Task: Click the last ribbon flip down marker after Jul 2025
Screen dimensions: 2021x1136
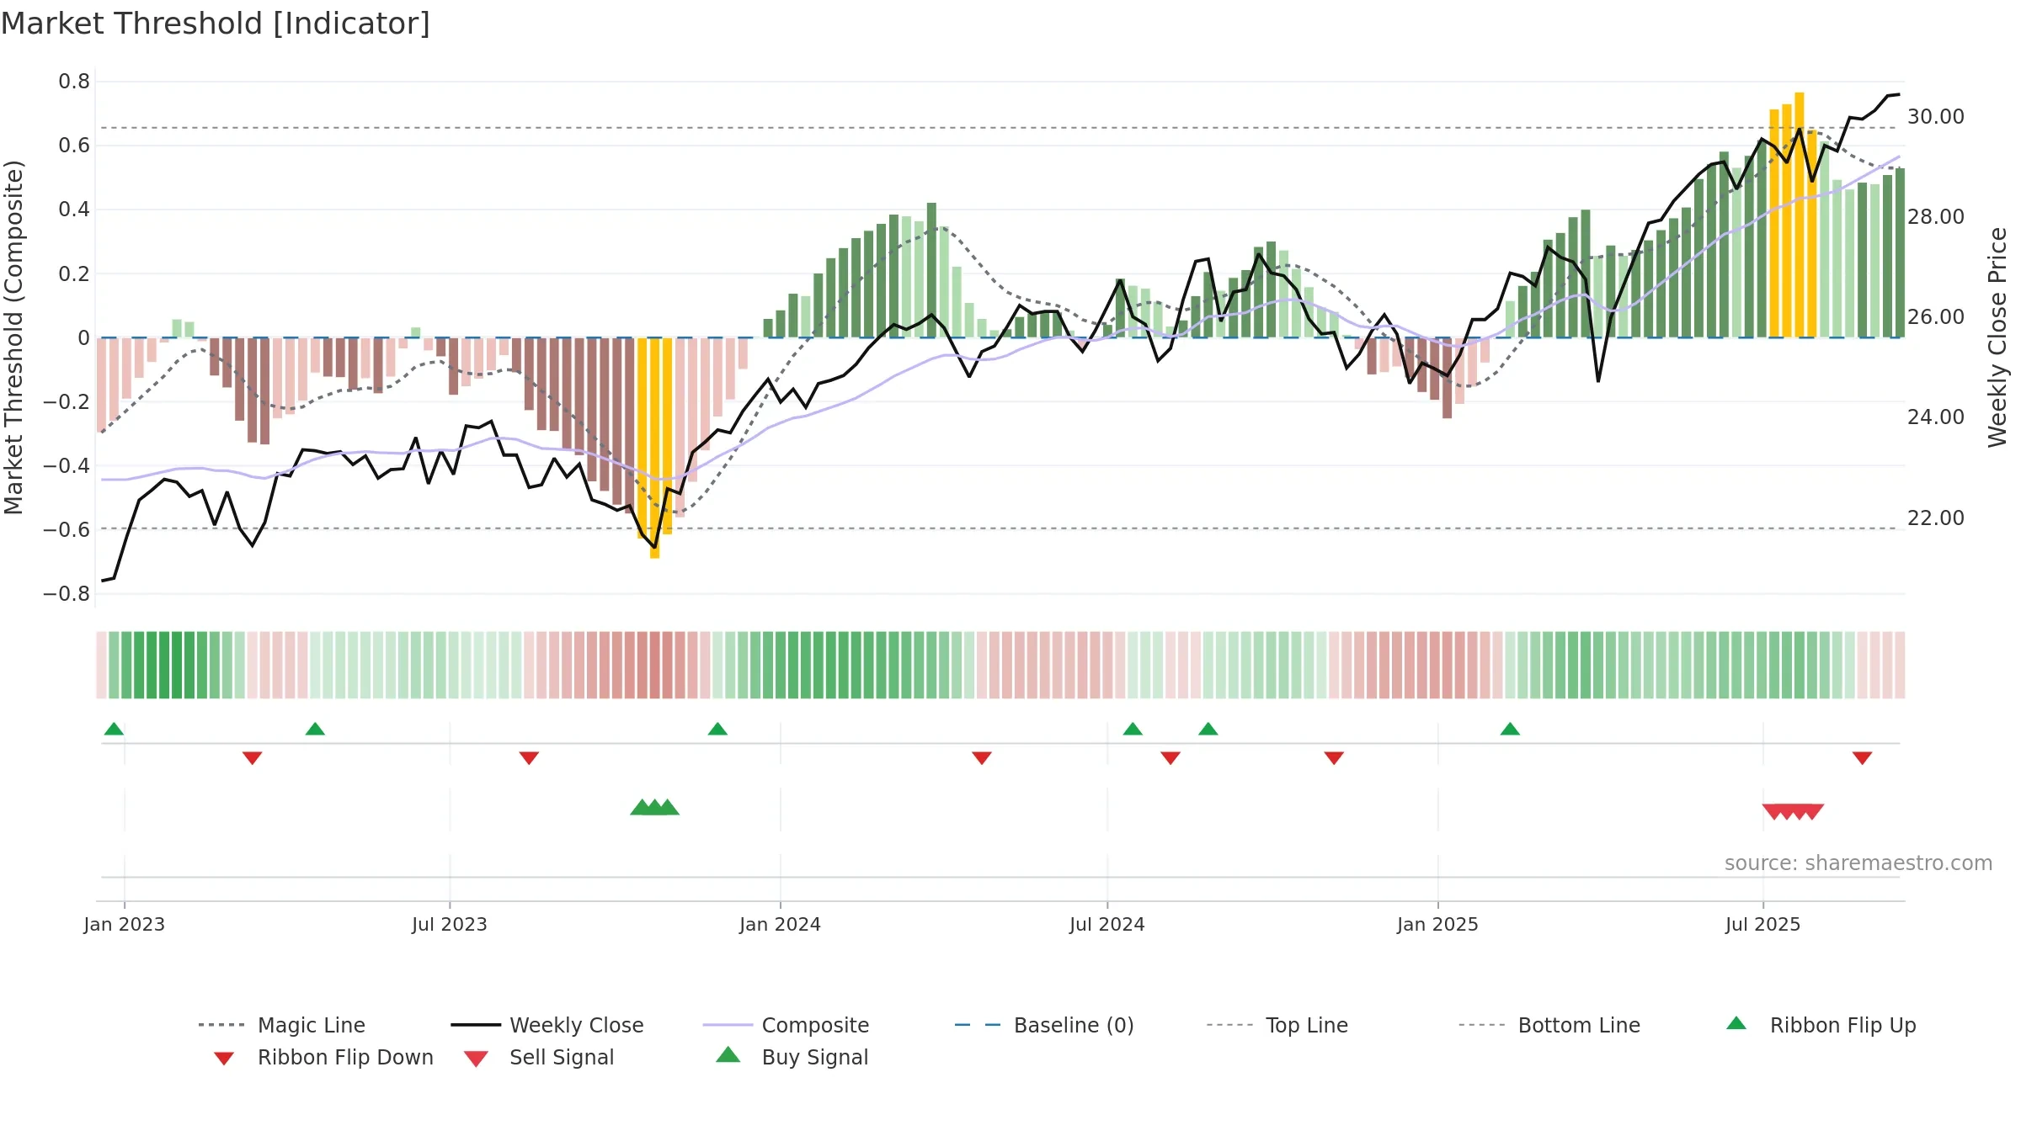Action: click(1862, 758)
